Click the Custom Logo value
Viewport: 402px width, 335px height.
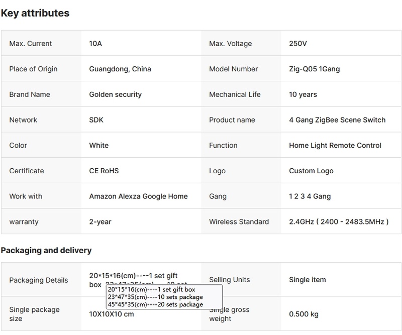coord(311,171)
